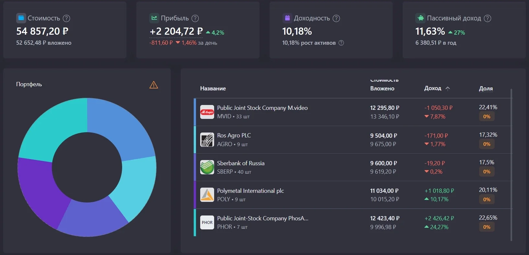529x255 pixels.
Task: Click the MVID • 33 шт ticker line
Action: click(233, 116)
